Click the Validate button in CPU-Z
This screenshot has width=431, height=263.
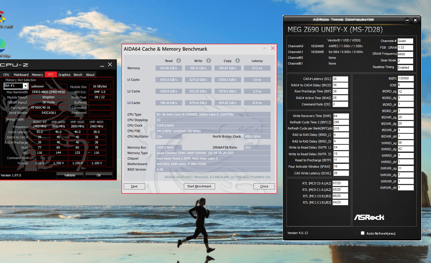(70, 175)
